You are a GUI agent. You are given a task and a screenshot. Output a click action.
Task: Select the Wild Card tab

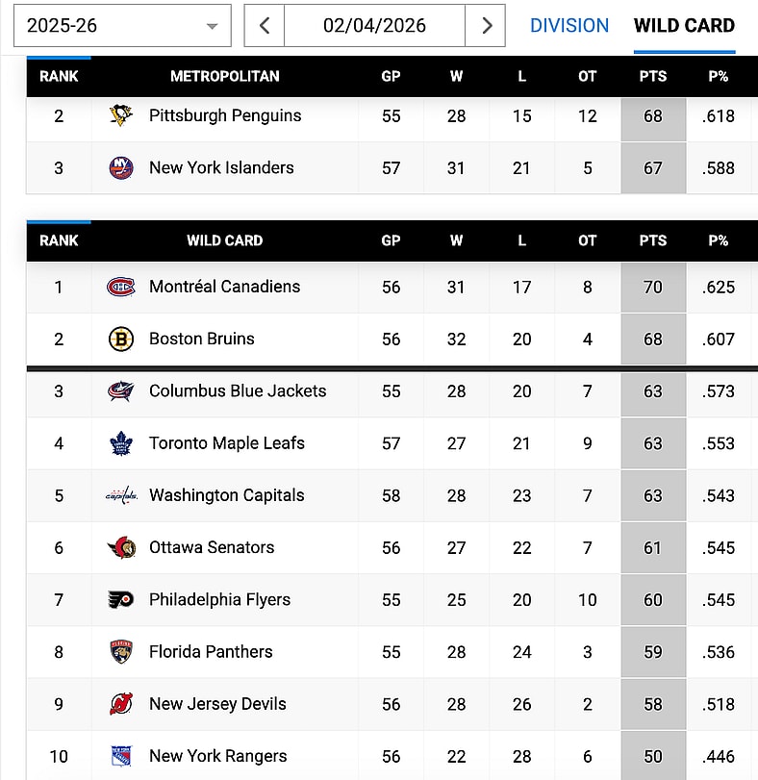click(x=684, y=25)
